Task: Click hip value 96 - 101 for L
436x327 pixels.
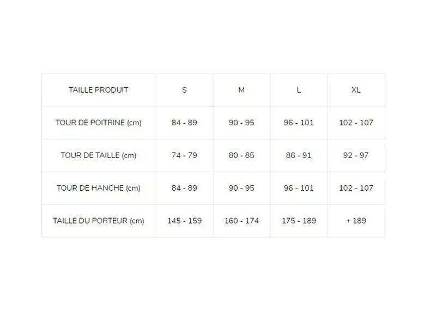Action: (x=299, y=188)
